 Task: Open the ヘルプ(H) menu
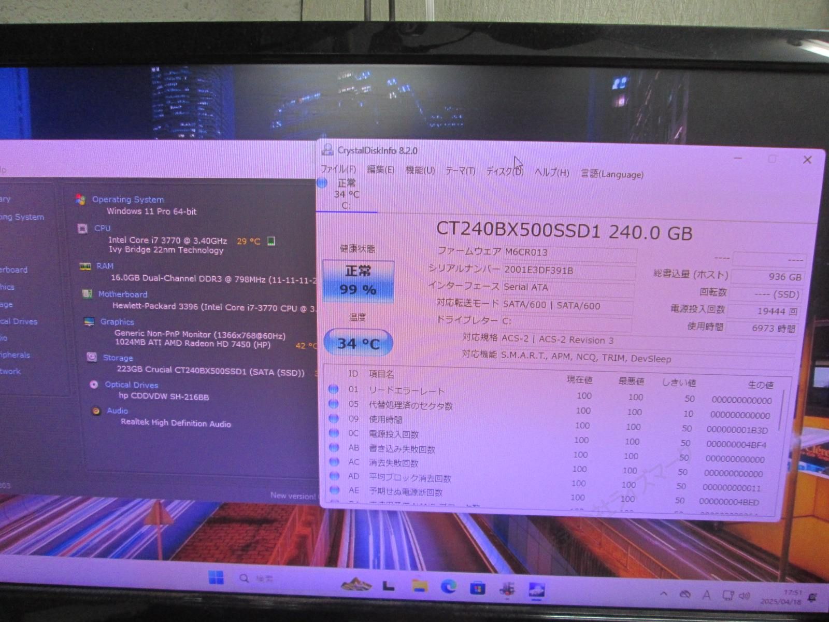(x=552, y=173)
